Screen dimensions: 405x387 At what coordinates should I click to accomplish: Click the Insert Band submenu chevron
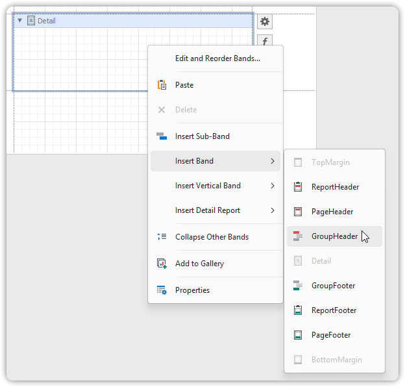273,161
